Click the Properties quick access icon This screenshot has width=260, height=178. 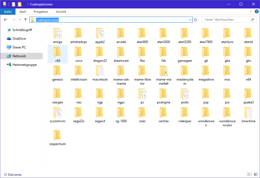coord(13,4)
